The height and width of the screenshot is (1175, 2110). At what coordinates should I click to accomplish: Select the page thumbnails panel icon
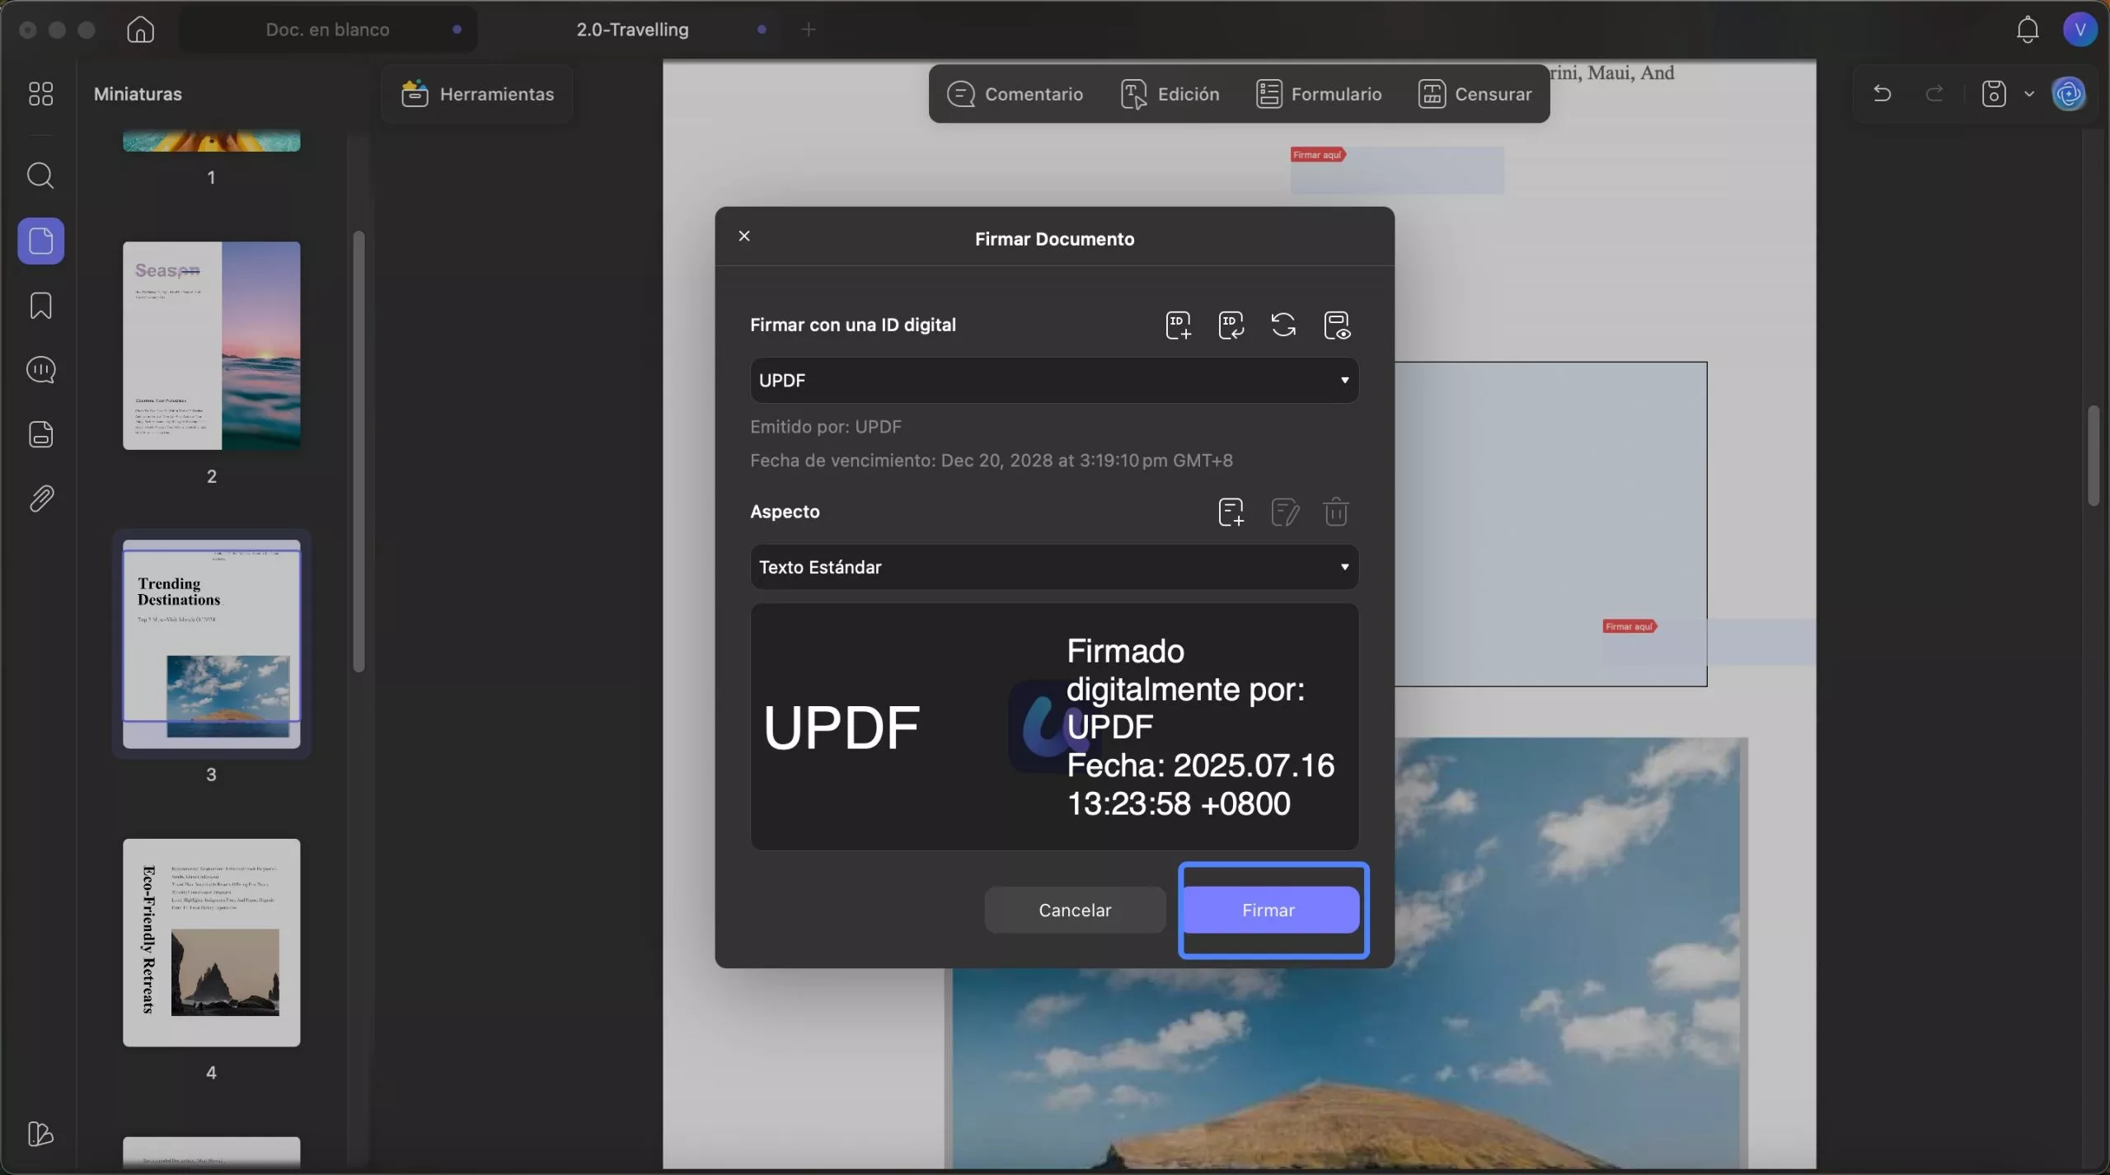(x=40, y=241)
